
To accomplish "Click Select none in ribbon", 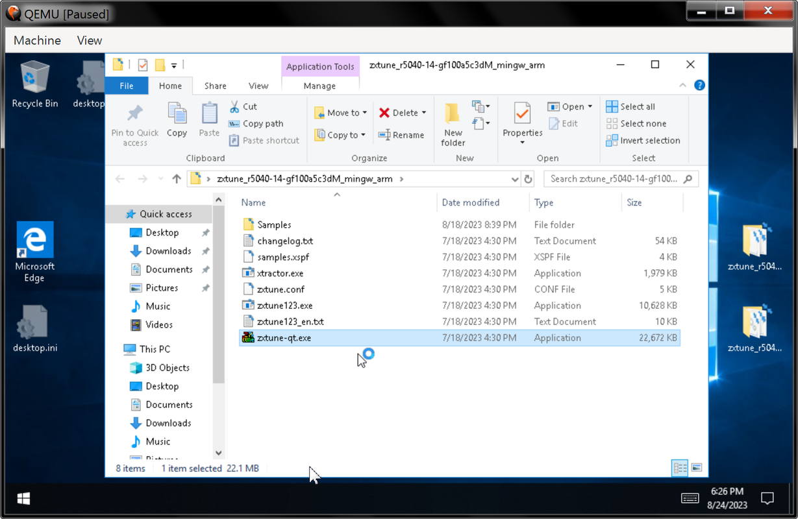I will click(636, 123).
